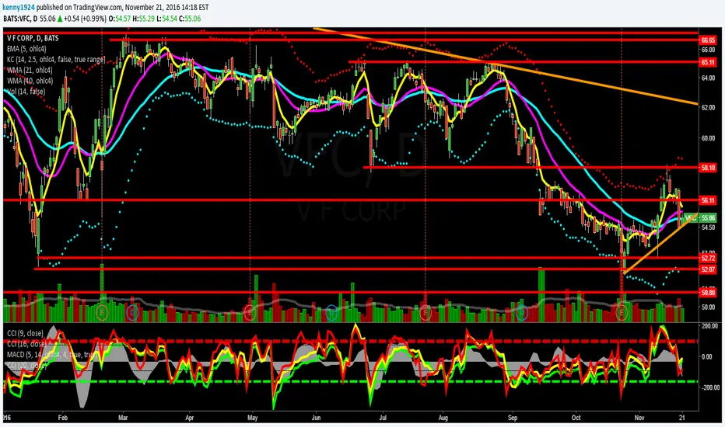This screenshot has width=725, height=427.
Task: Select the EMA (5, ohlc4) indicator label
Action: click(x=26, y=49)
